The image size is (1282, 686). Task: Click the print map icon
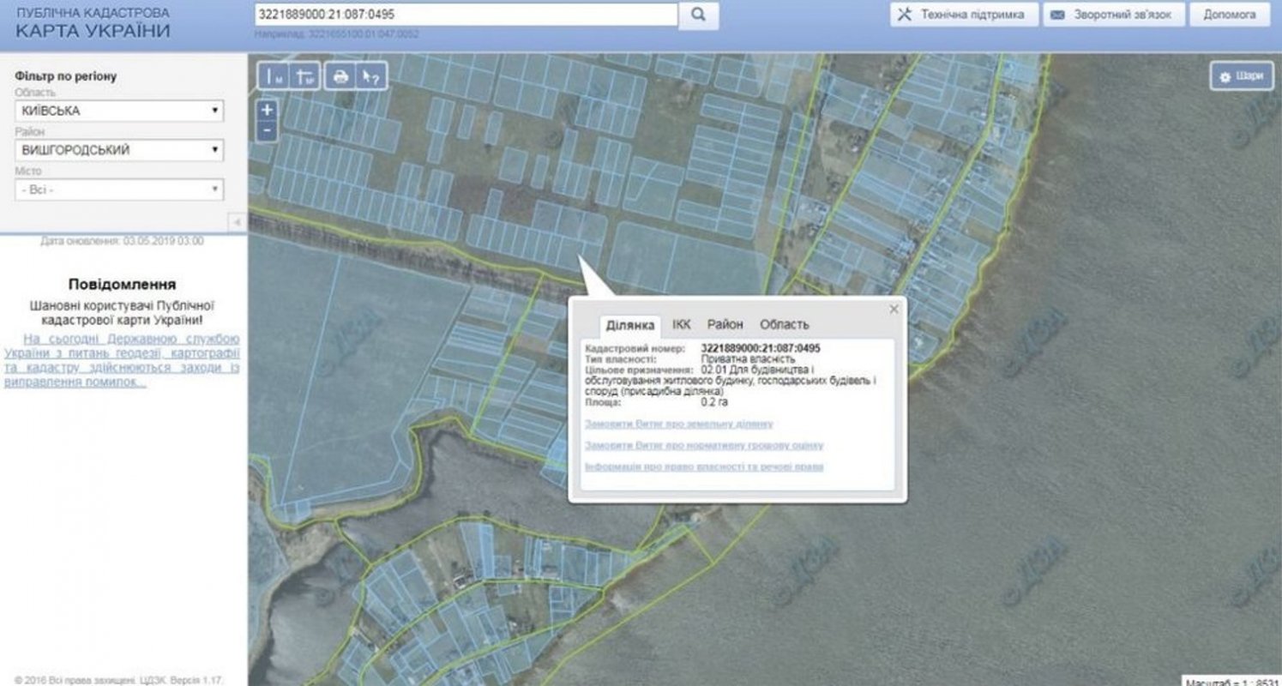coord(340,76)
